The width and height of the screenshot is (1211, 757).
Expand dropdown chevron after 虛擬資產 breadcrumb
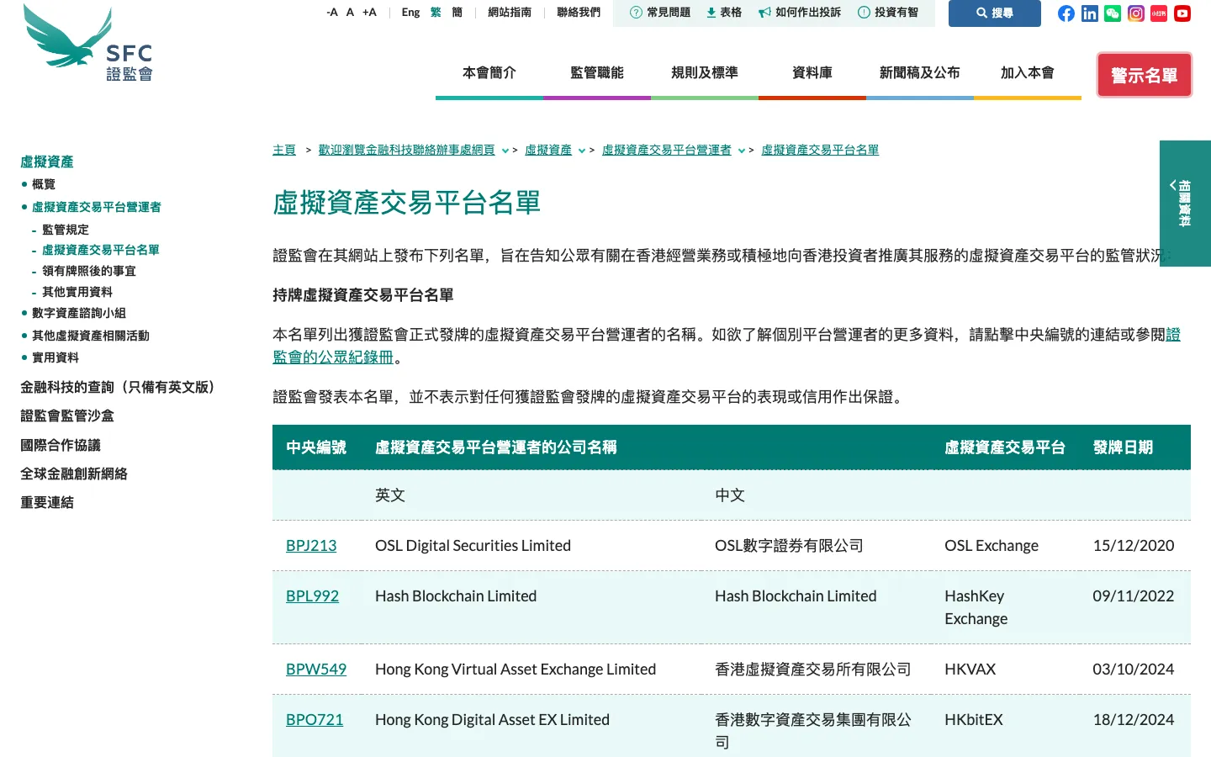(582, 151)
